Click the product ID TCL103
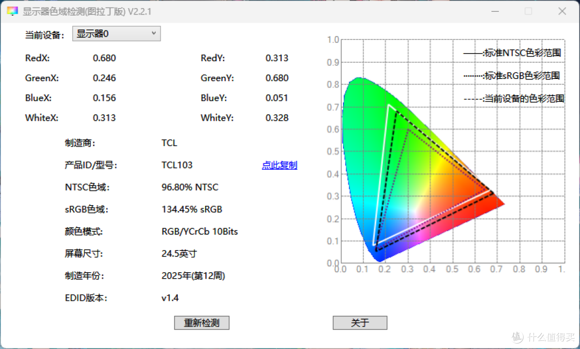Image resolution: width=580 pixels, height=349 pixels. pyautogui.click(x=177, y=165)
